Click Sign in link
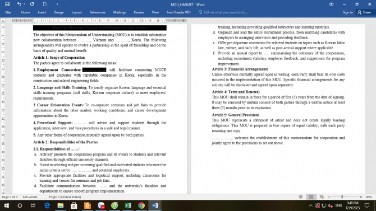Screen dimensions: 376x211 pyautogui.click(x=348, y=12)
